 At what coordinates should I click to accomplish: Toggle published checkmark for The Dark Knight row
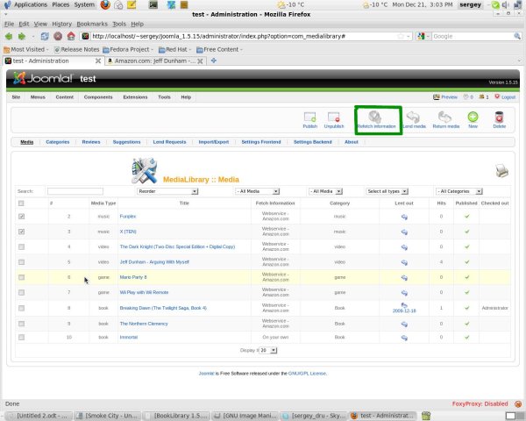[466, 246]
